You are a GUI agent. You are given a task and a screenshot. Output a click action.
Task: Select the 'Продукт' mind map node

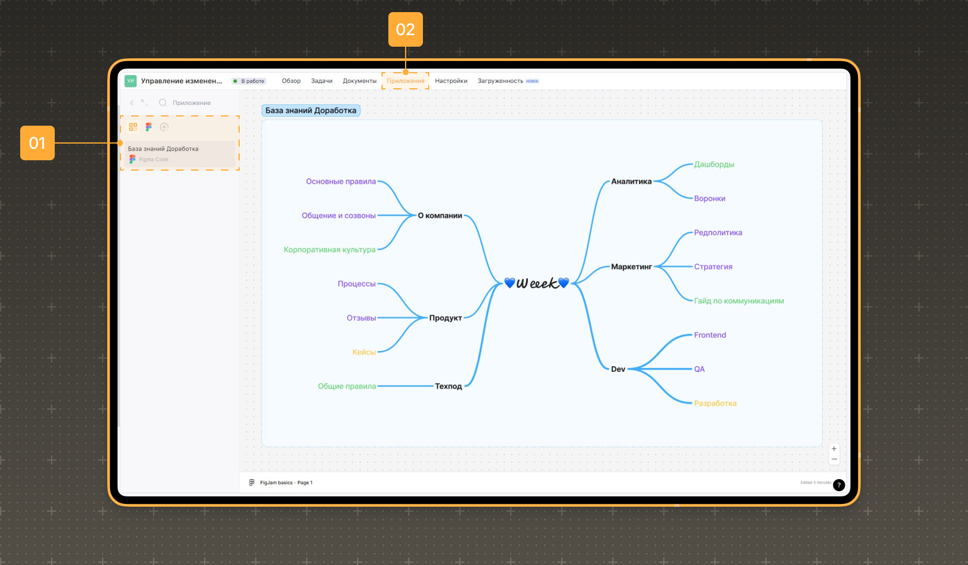coord(445,318)
